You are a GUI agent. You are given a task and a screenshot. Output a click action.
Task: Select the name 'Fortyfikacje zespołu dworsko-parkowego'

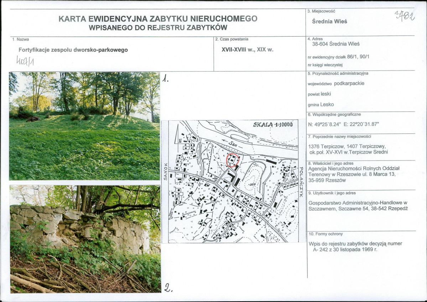tap(73, 50)
